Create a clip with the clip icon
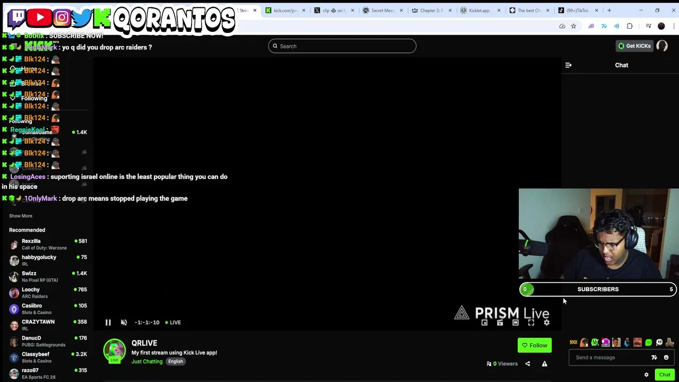The image size is (679, 382). click(x=500, y=322)
